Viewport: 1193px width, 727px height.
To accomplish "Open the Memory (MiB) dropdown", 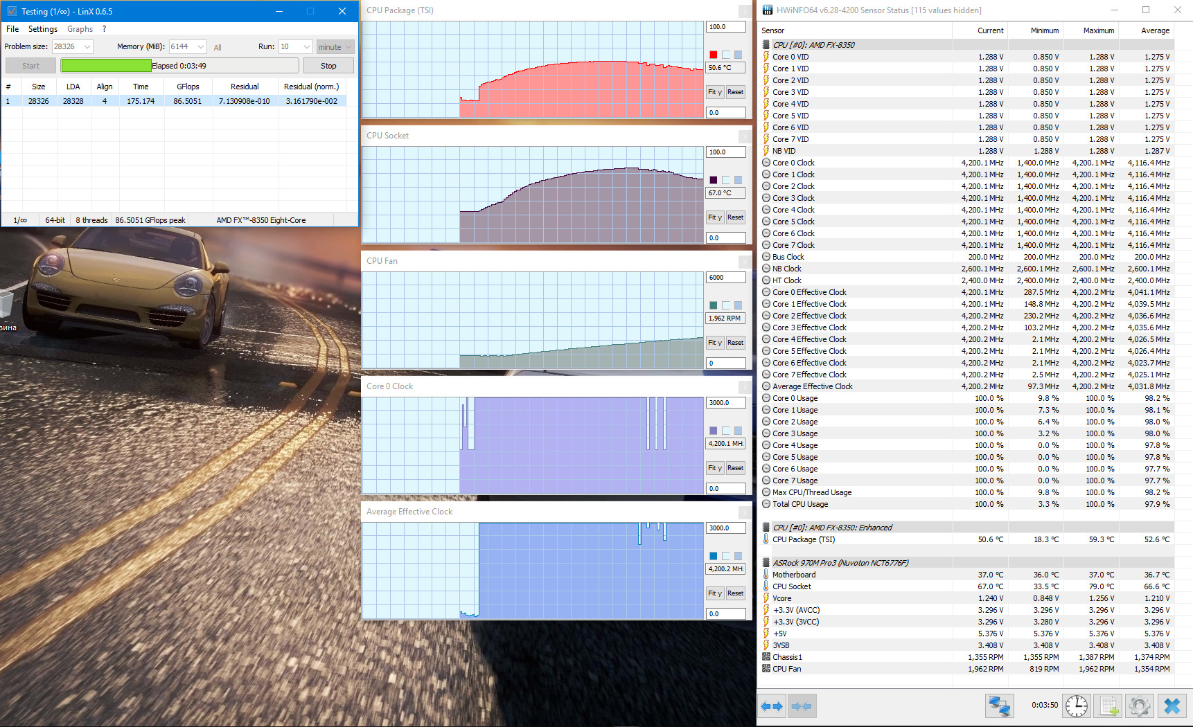I will tap(201, 47).
